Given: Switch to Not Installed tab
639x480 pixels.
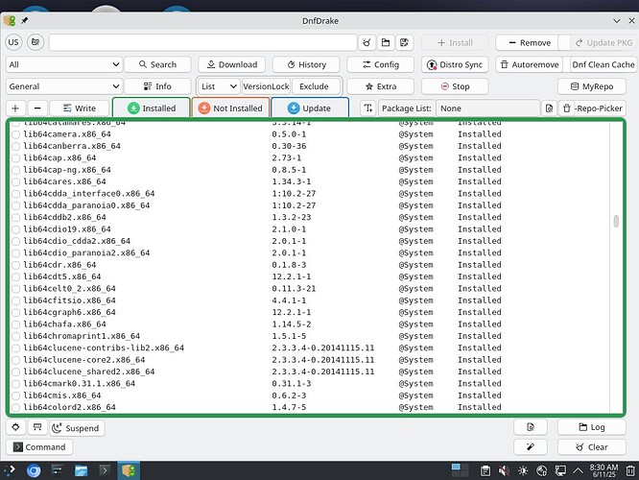Looking at the screenshot, I should (x=230, y=108).
